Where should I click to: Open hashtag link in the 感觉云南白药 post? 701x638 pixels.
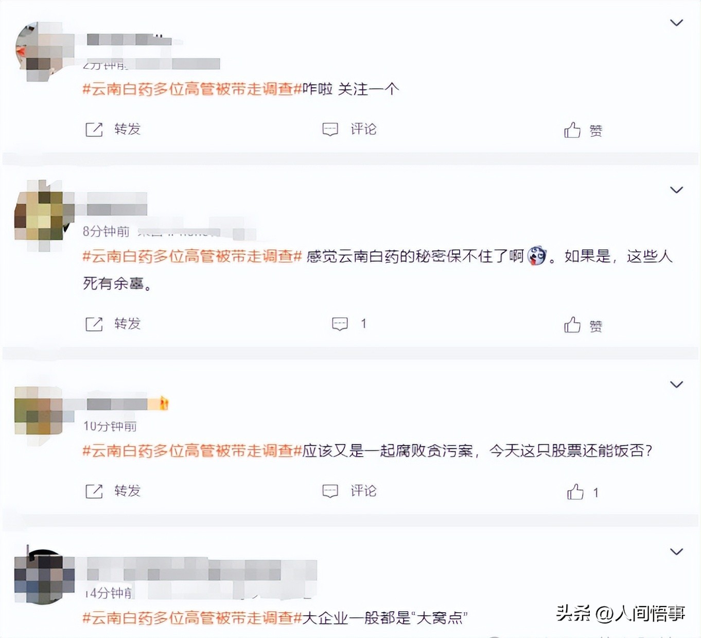[x=192, y=256]
